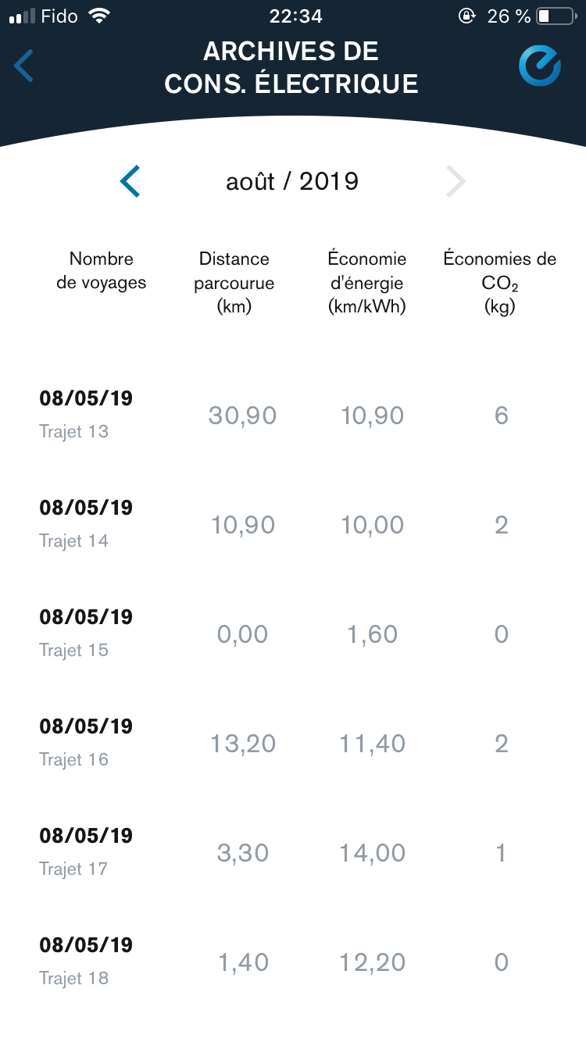Viewport: 586px width, 1042px height.
Task: Tap the Wi-Fi icon in status bar
Action: pos(99,16)
